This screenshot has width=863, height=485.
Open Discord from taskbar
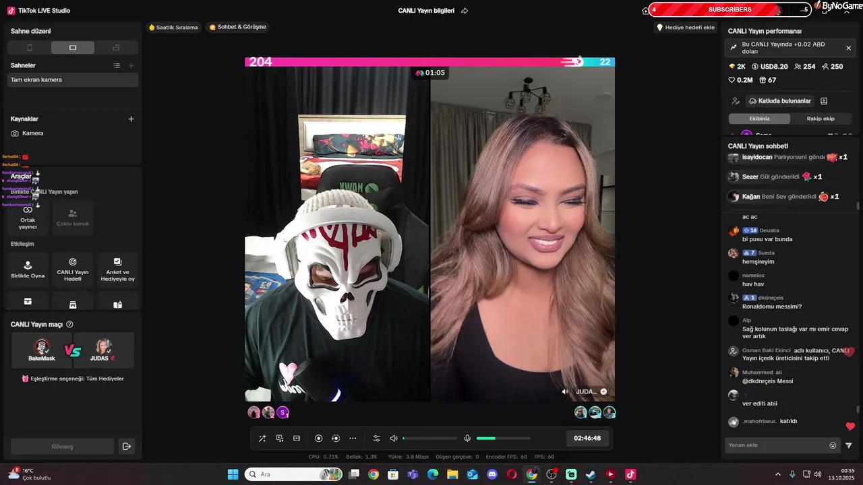pyautogui.click(x=492, y=474)
